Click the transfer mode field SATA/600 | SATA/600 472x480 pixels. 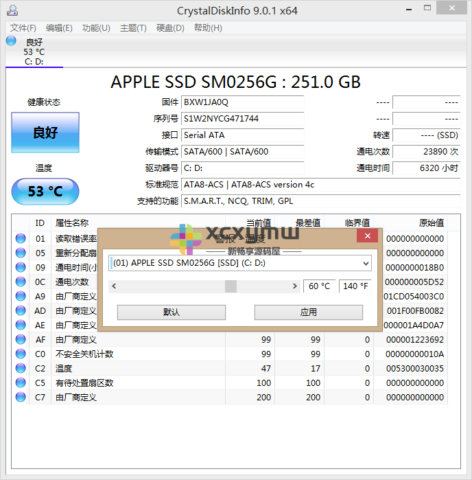coord(243,152)
